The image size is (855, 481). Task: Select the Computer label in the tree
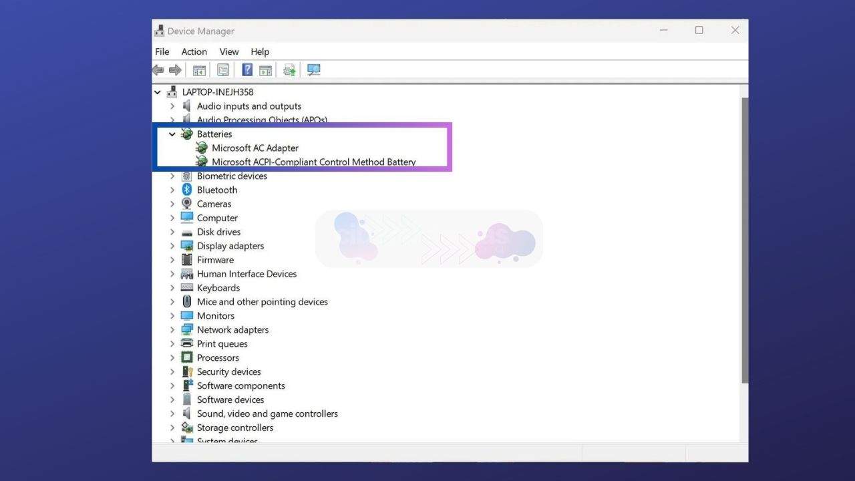(x=217, y=218)
